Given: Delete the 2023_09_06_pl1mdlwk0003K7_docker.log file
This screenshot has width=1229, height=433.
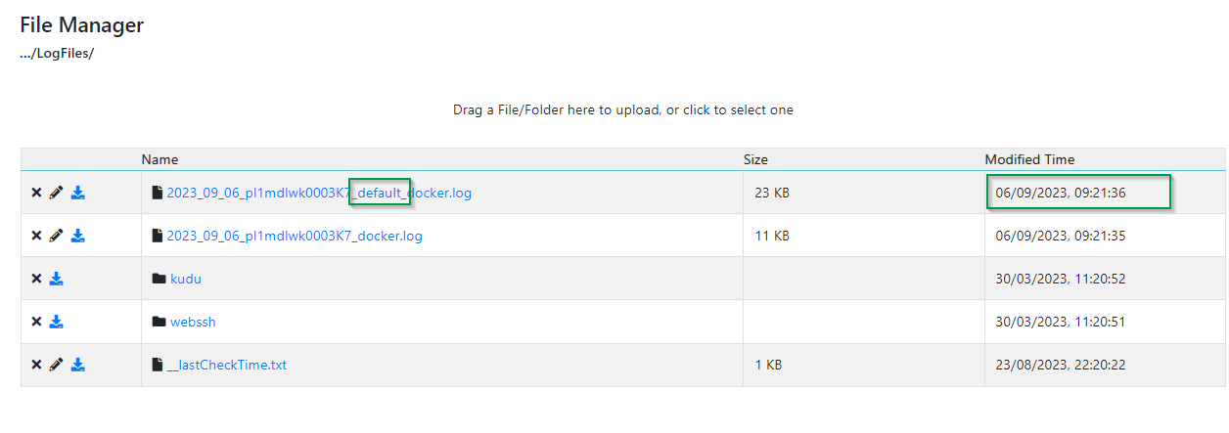Looking at the screenshot, I should click(36, 236).
